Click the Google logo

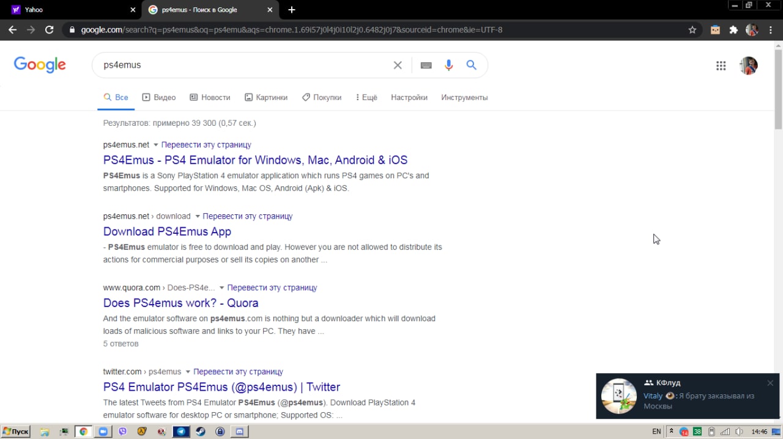click(x=40, y=65)
